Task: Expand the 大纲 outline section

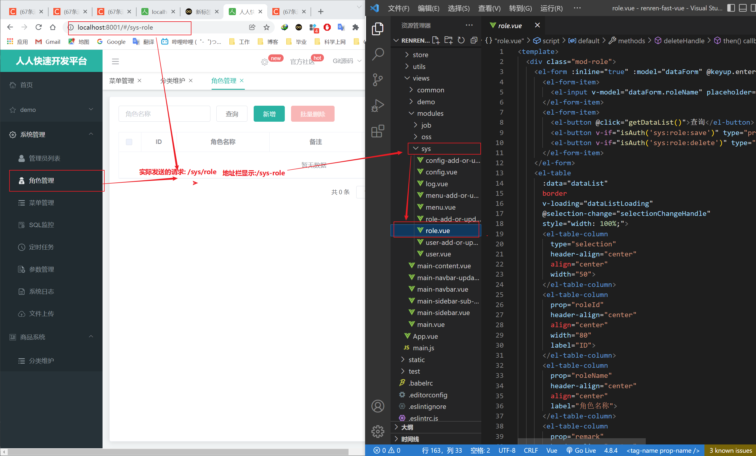Action: [x=436, y=427]
